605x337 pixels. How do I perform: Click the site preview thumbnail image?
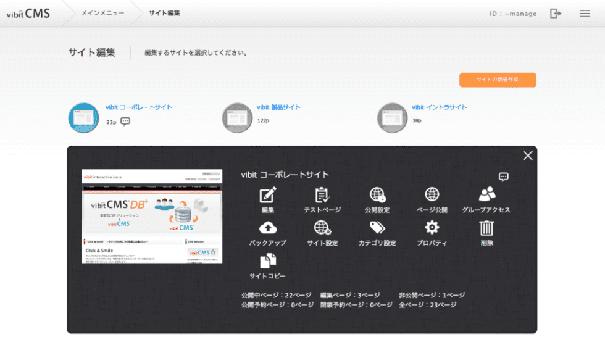(x=152, y=216)
